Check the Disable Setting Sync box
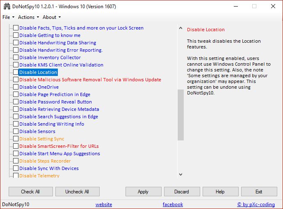Image resolution: width=283 pixels, height=209 pixels. pos(16,139)
